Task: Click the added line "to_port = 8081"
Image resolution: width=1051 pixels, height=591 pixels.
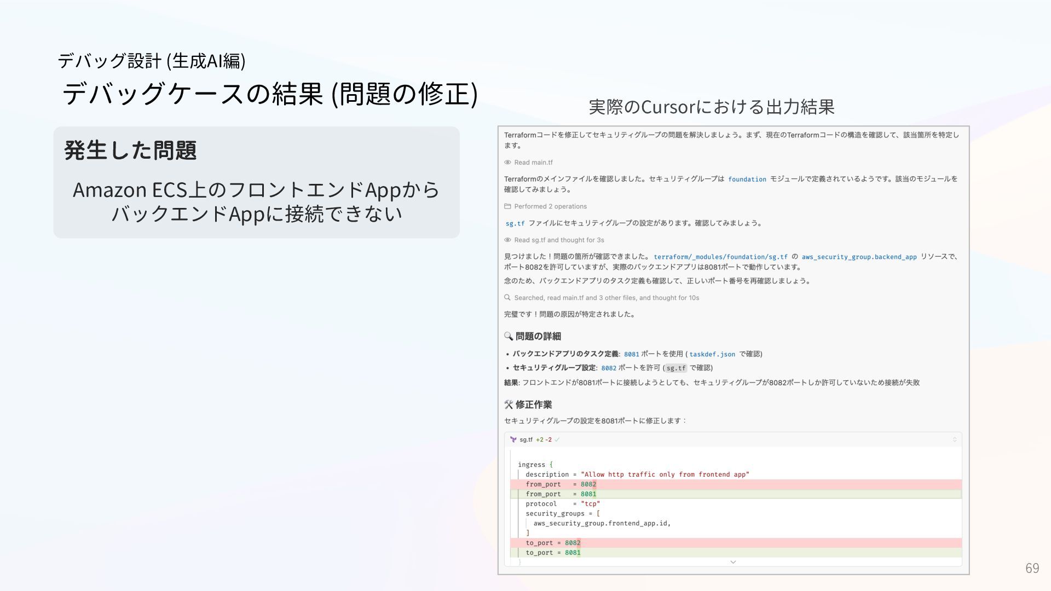Action: click(x=736, y=553)
